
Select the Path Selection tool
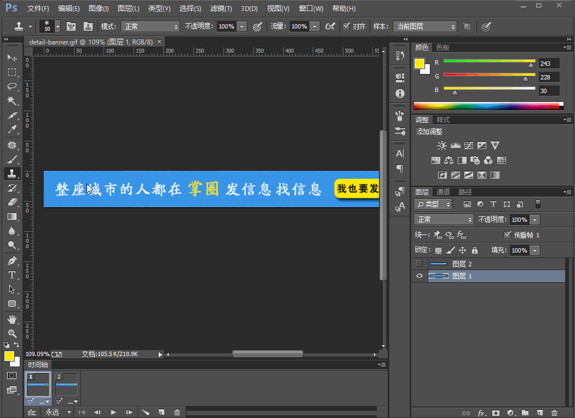pos(12,289)
